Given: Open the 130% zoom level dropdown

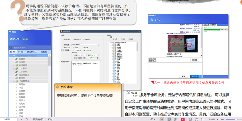Looking at the screenshot, I should pyautogui.click(x=217, y=119).
